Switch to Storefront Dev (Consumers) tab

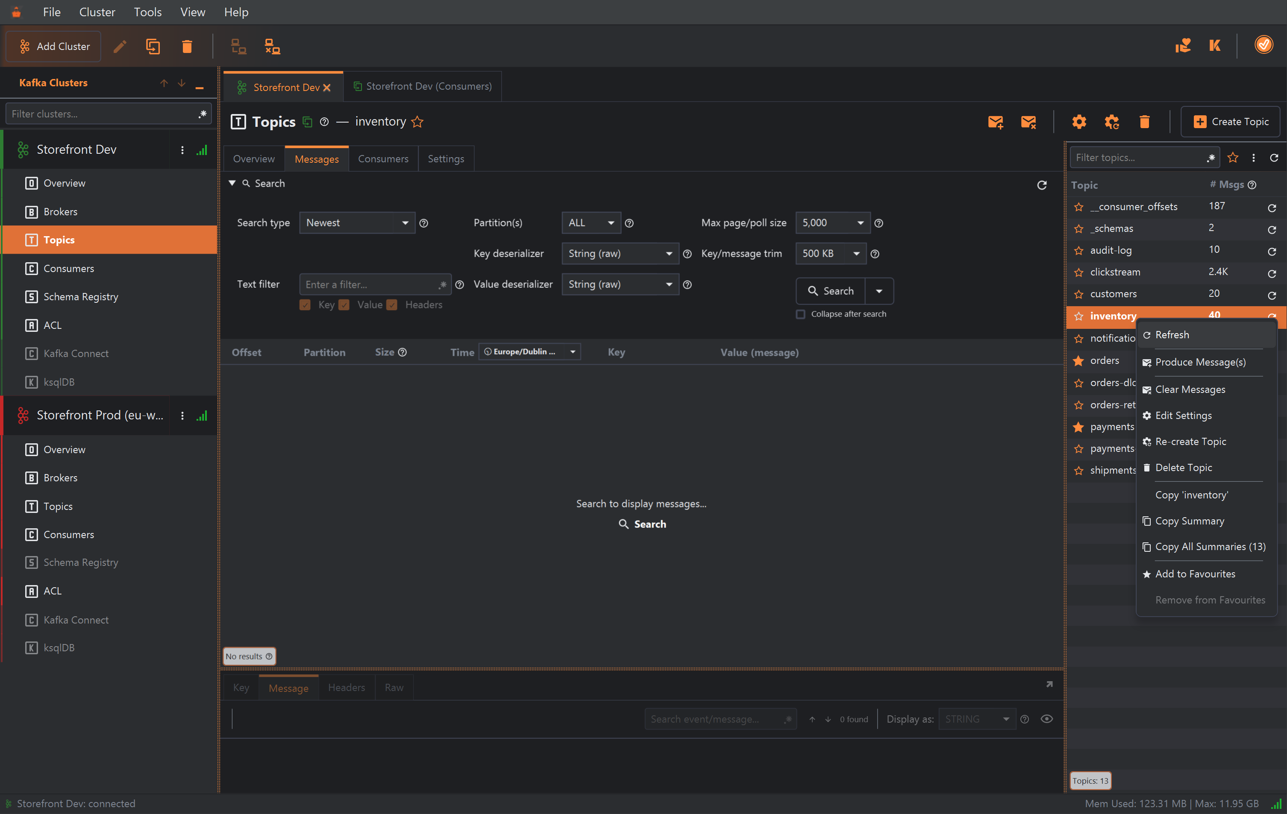coord(422,86)
